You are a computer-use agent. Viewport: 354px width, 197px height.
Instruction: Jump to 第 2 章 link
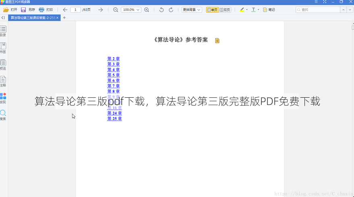coord(114,59)
